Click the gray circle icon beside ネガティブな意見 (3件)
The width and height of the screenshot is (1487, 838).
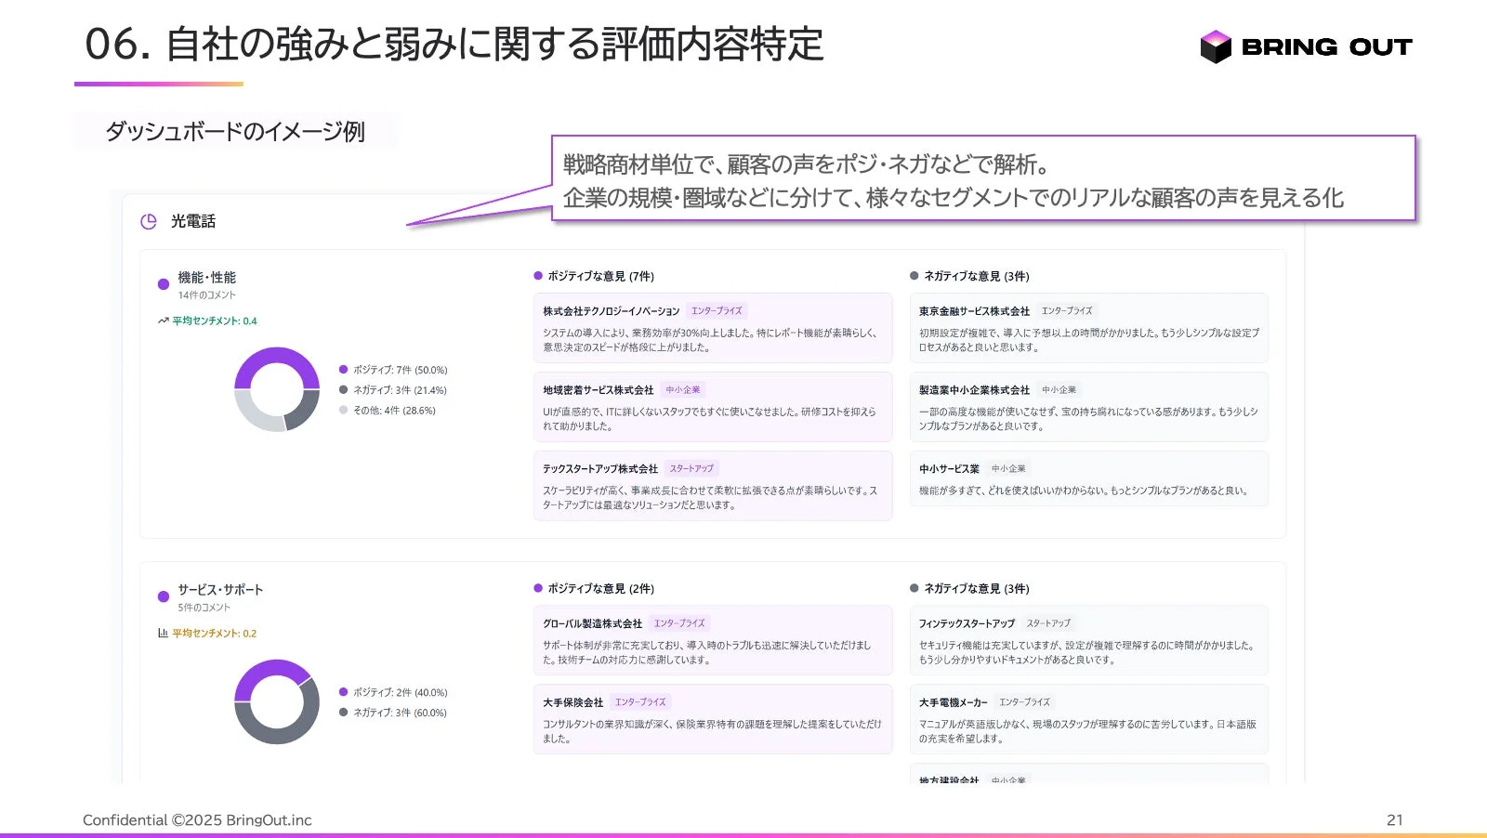[914, 275]
